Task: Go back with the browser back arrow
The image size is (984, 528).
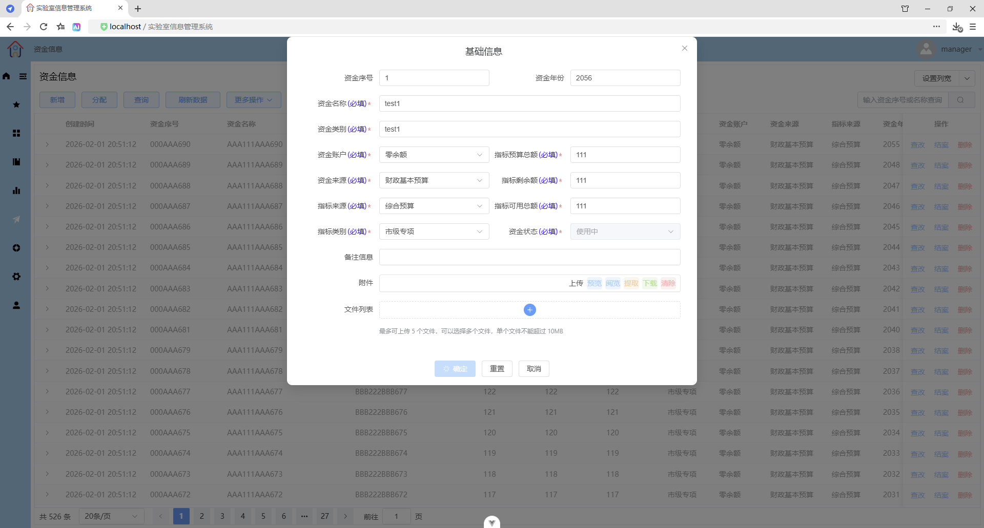Action: pos(10,27)
